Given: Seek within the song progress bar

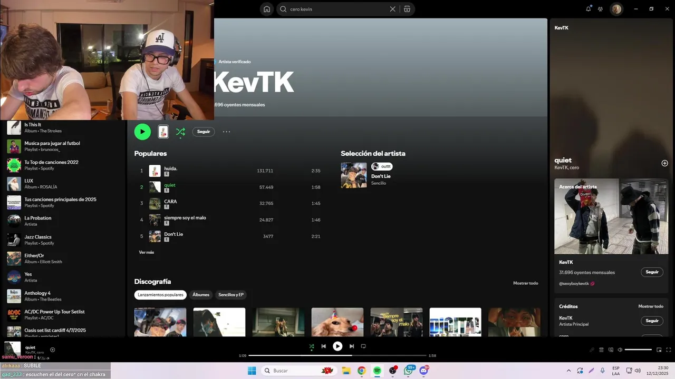Looking at the screenshot, I should (337, 355).
